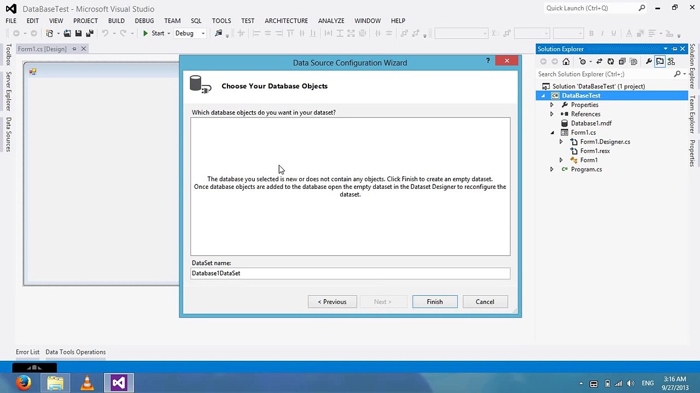
Task: Click the wrench Properties icon in Solution Explorer toolbar
Action: tap(649, 62)
